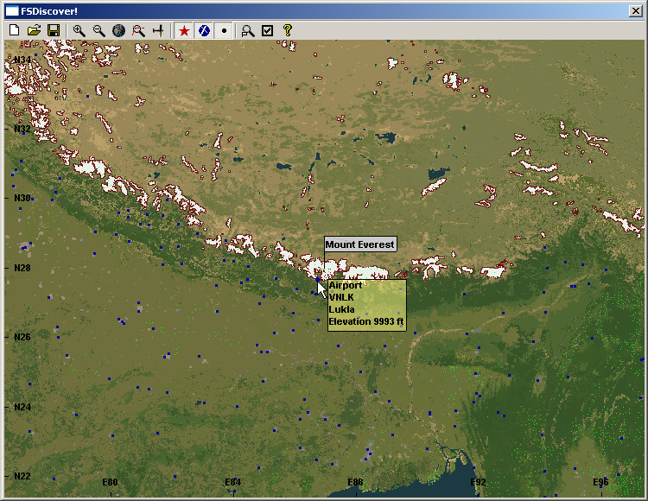This screenshot has height=501, width=648.
Task: Click the N24 latitude label
Action: (x=22, y=407)
